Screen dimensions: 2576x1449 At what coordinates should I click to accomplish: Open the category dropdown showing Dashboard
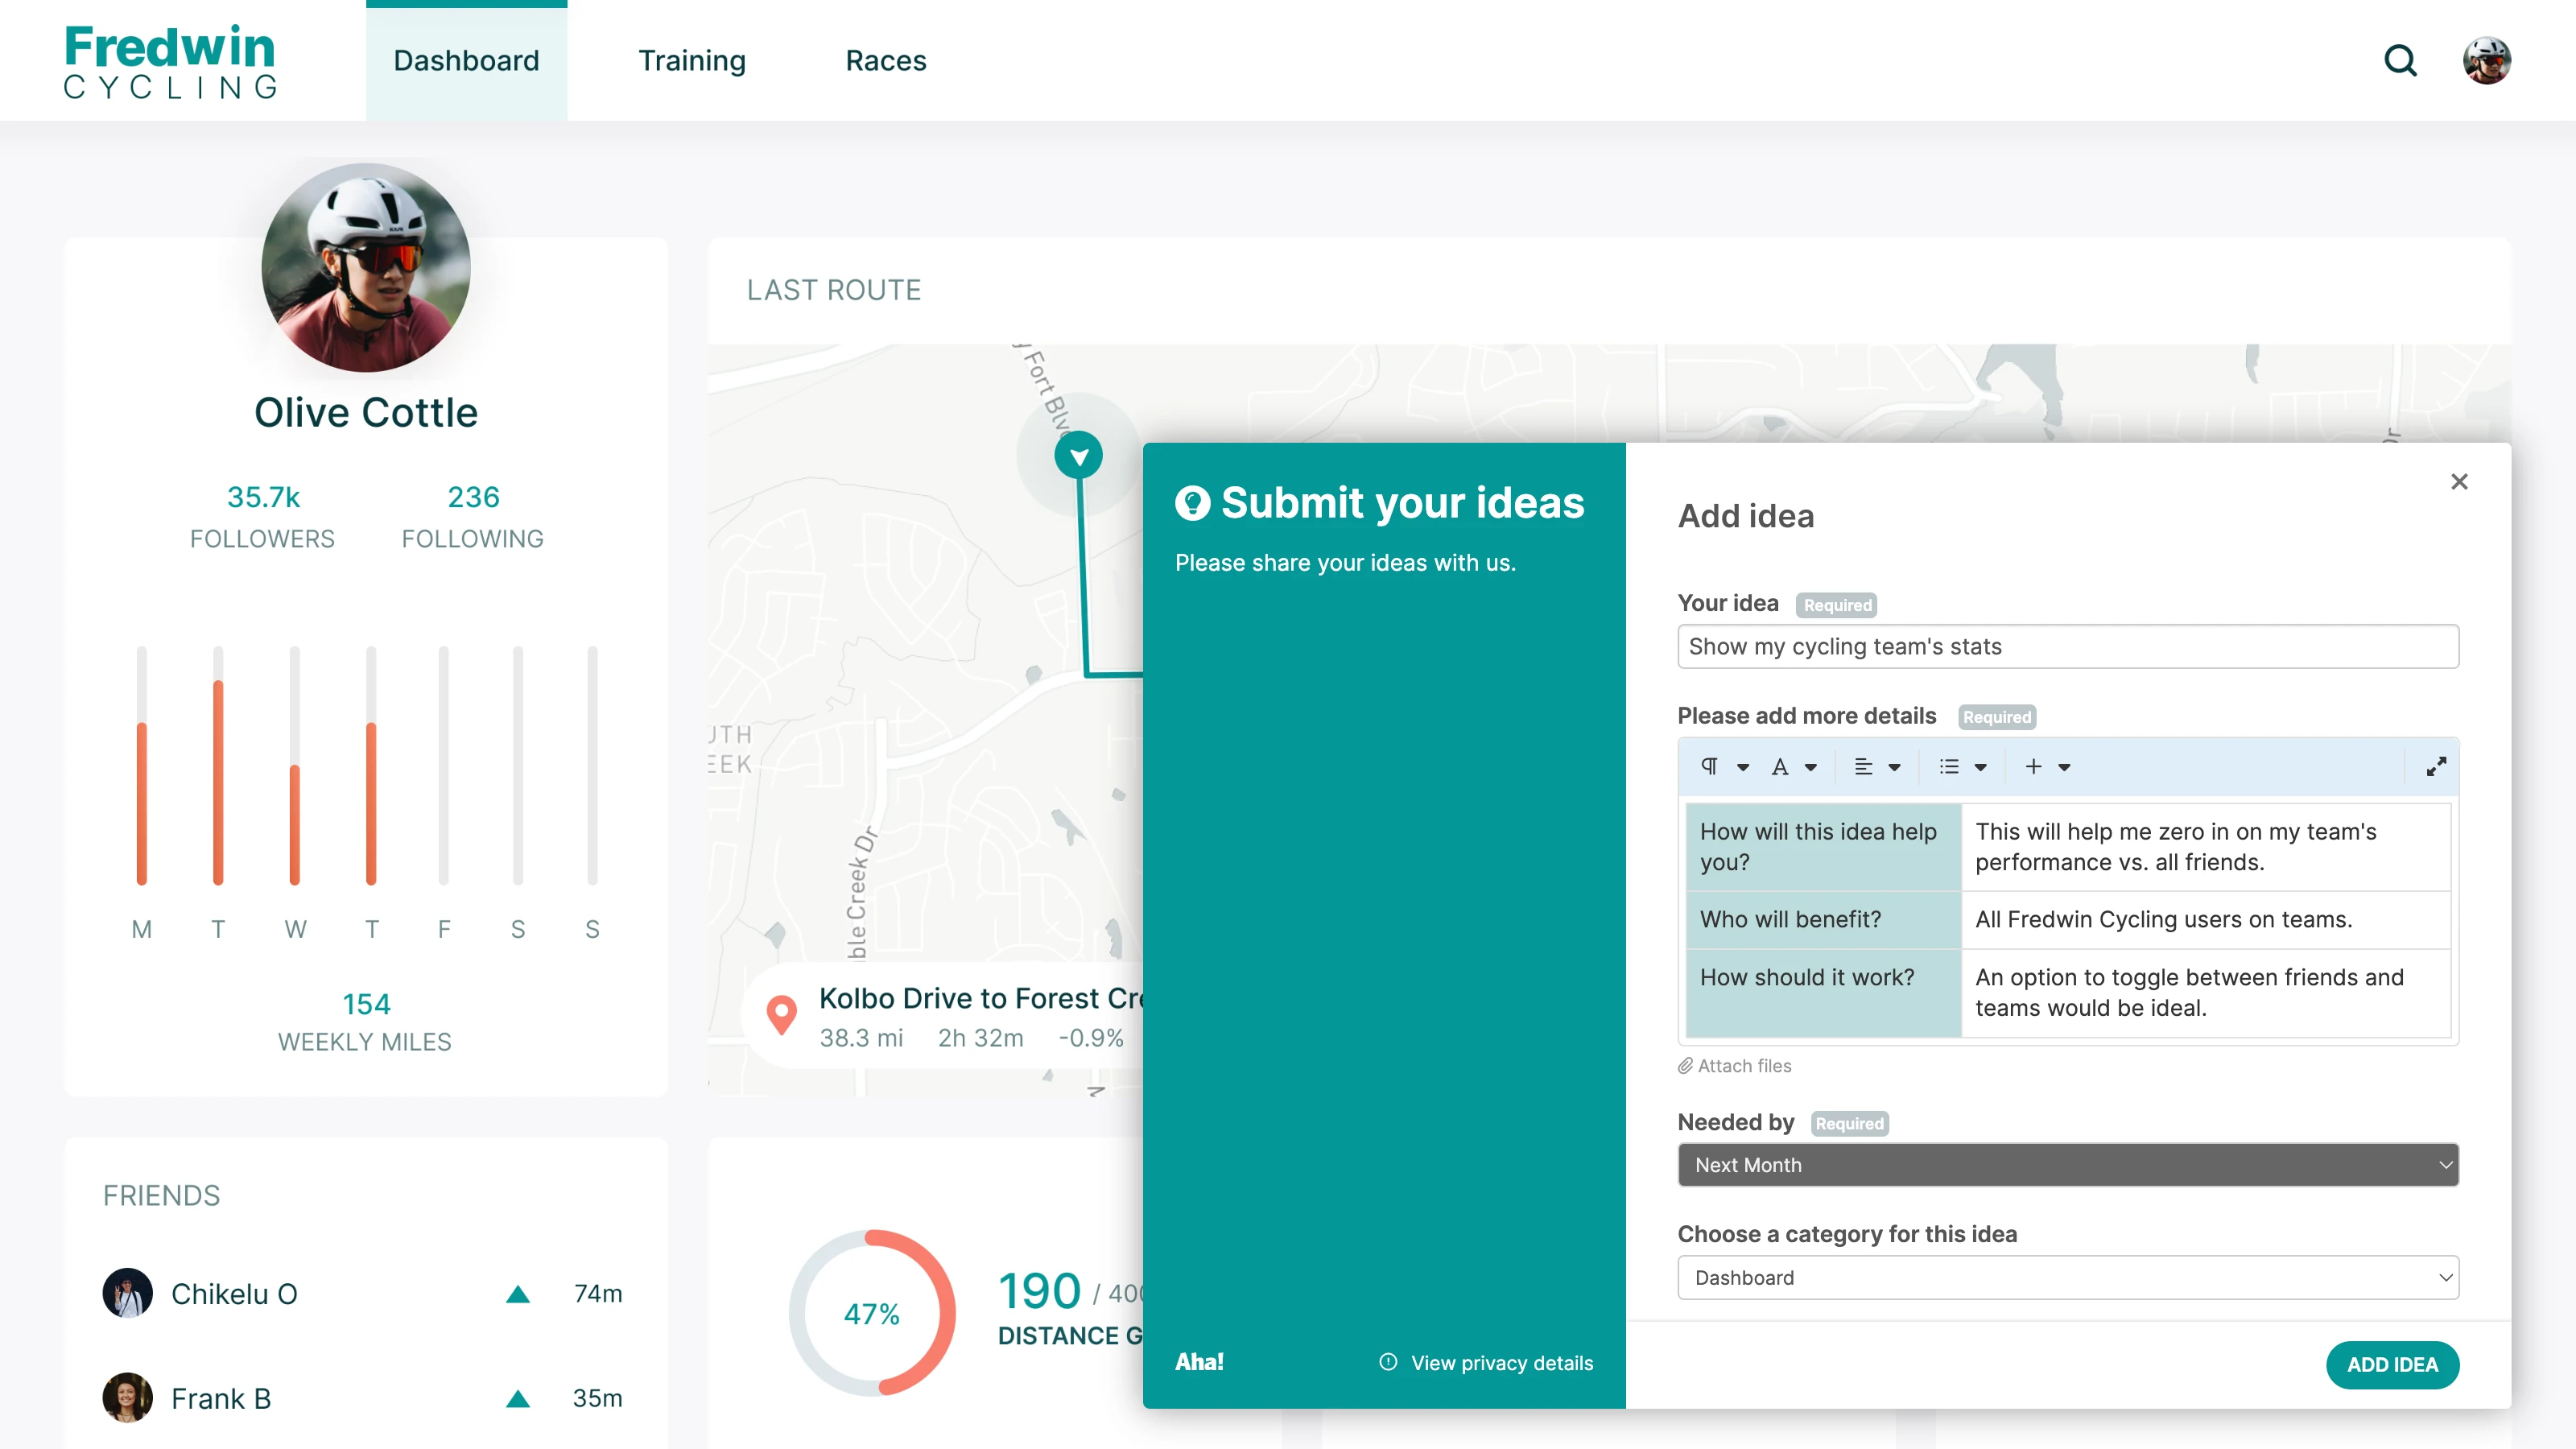point(2067,1278)
